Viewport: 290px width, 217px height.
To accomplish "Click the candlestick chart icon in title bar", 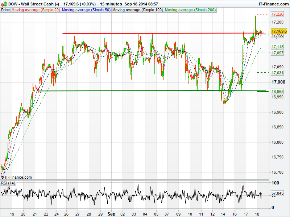I will (x=4, y=4).
